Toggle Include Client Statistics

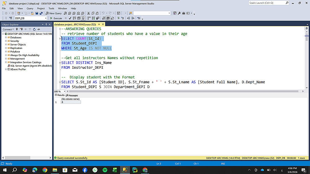[98, 18]
